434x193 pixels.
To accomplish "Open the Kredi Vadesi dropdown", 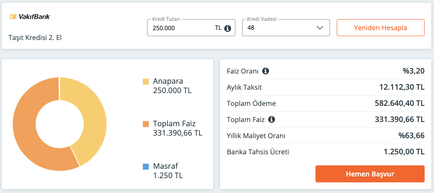I will tap(286, 28).
